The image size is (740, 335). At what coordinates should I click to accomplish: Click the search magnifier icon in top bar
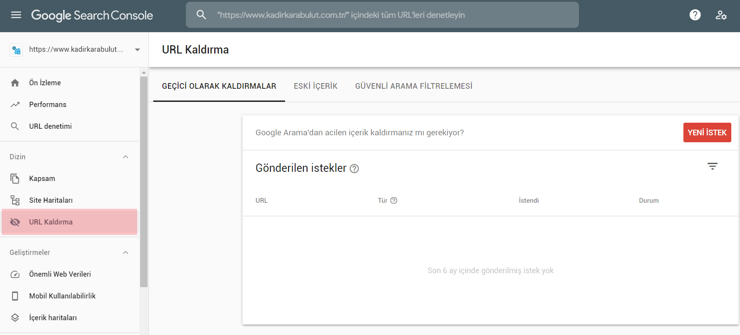click(x=201, y=15)
